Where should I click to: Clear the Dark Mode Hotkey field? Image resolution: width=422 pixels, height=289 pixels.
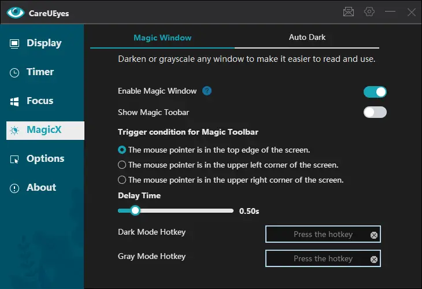(x=374, y=235)
